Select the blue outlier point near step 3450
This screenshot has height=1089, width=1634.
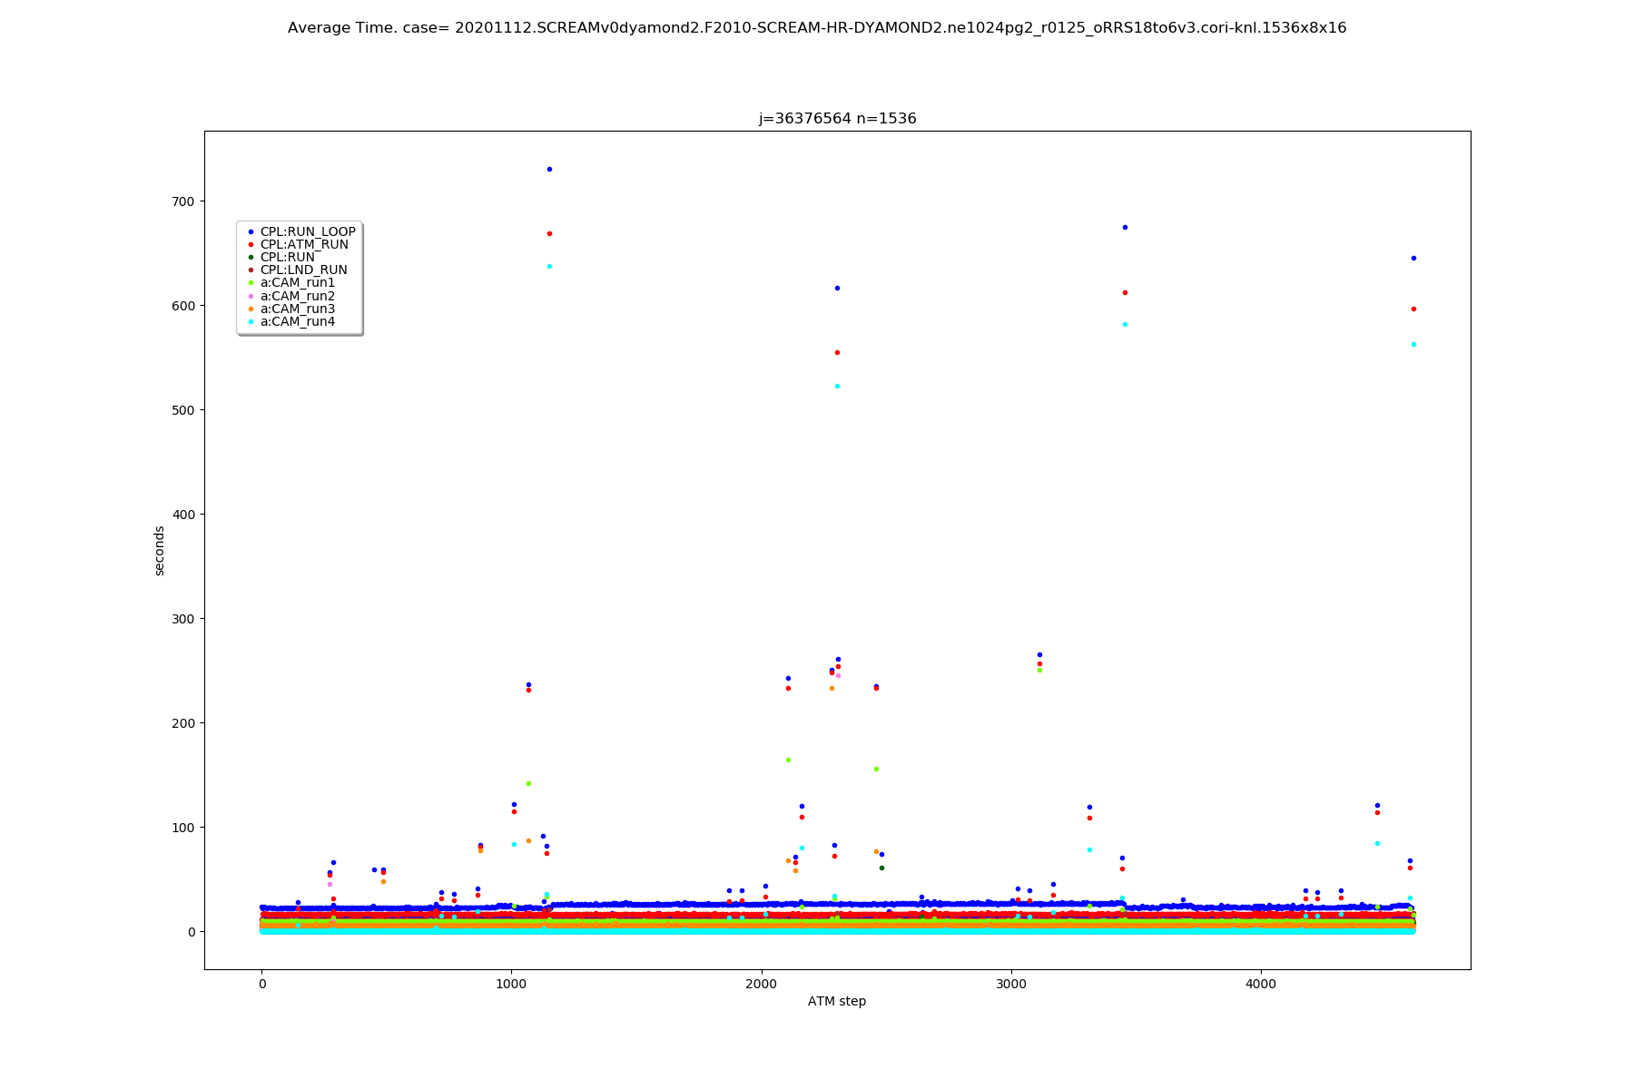pos(1125,227)
